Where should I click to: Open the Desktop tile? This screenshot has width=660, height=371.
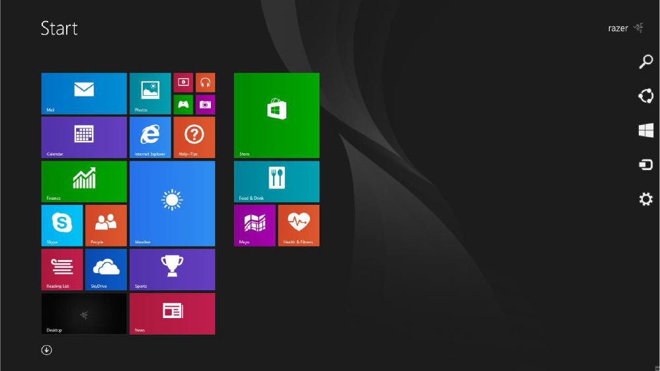click(84, 313)
